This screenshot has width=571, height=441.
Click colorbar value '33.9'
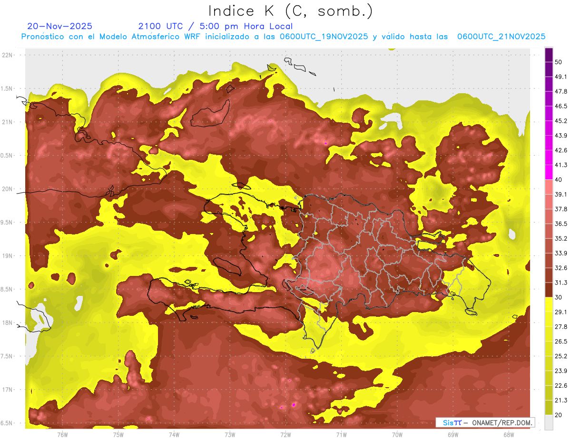pyautogui.click(x=561, y=253)
